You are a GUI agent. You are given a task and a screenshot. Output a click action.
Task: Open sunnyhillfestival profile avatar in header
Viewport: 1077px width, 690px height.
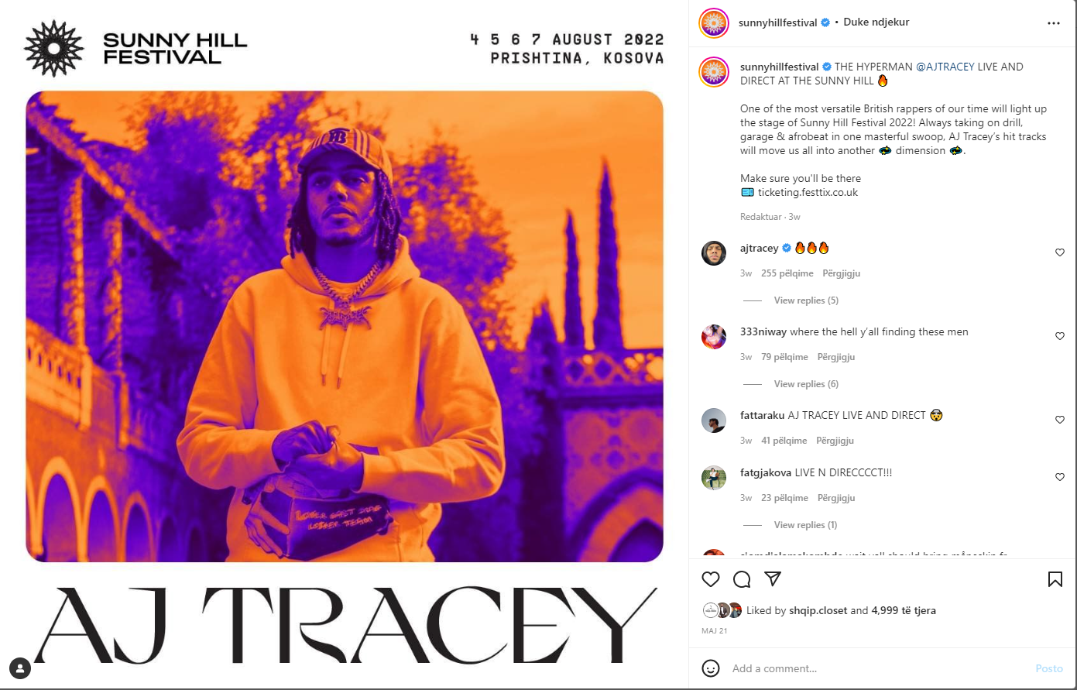pos(714,23)
